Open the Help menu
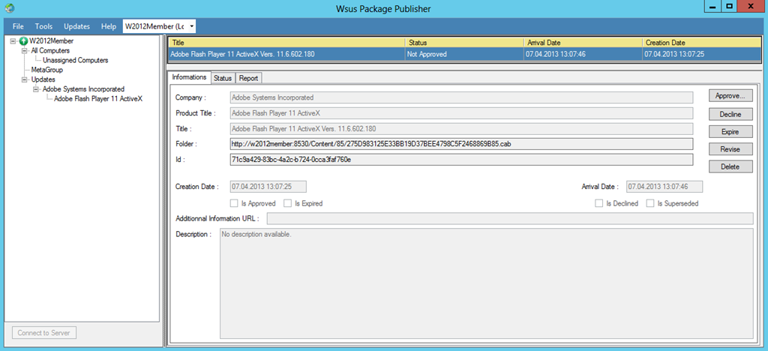This screenshot has height=351, width=768. pyautogui.click(x=108, y=26)
